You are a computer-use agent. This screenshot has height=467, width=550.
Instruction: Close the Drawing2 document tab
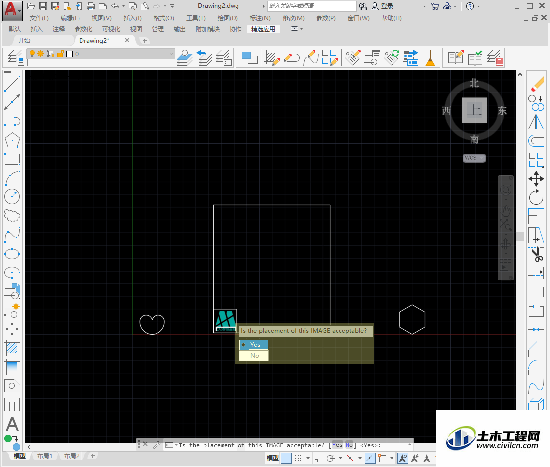tap(127, 40)
